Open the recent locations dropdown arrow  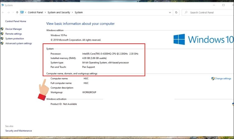(x=13, y=13)
